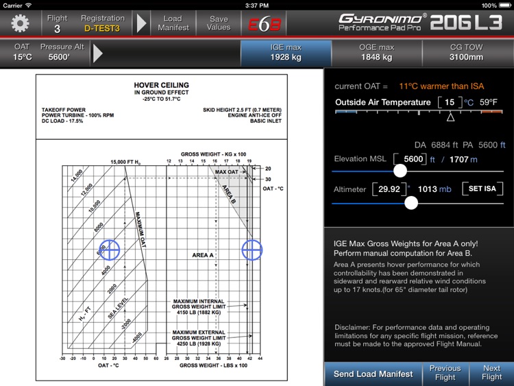Tap the AREA A label on chart
514x386 pixels.
(203, 255)
